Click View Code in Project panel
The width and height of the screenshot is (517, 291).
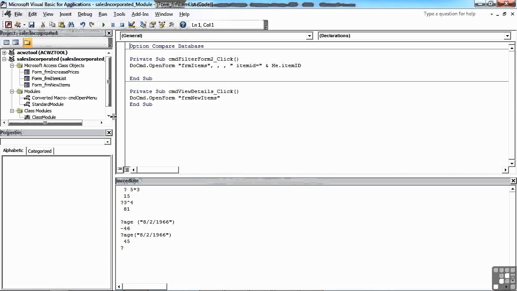(6, 42)
